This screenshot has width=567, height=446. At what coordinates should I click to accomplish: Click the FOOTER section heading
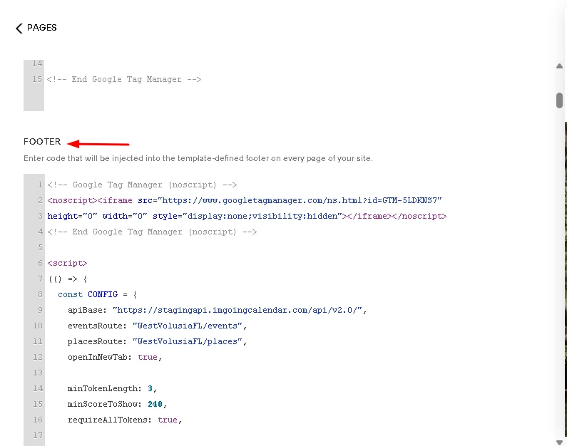(42, 142)
